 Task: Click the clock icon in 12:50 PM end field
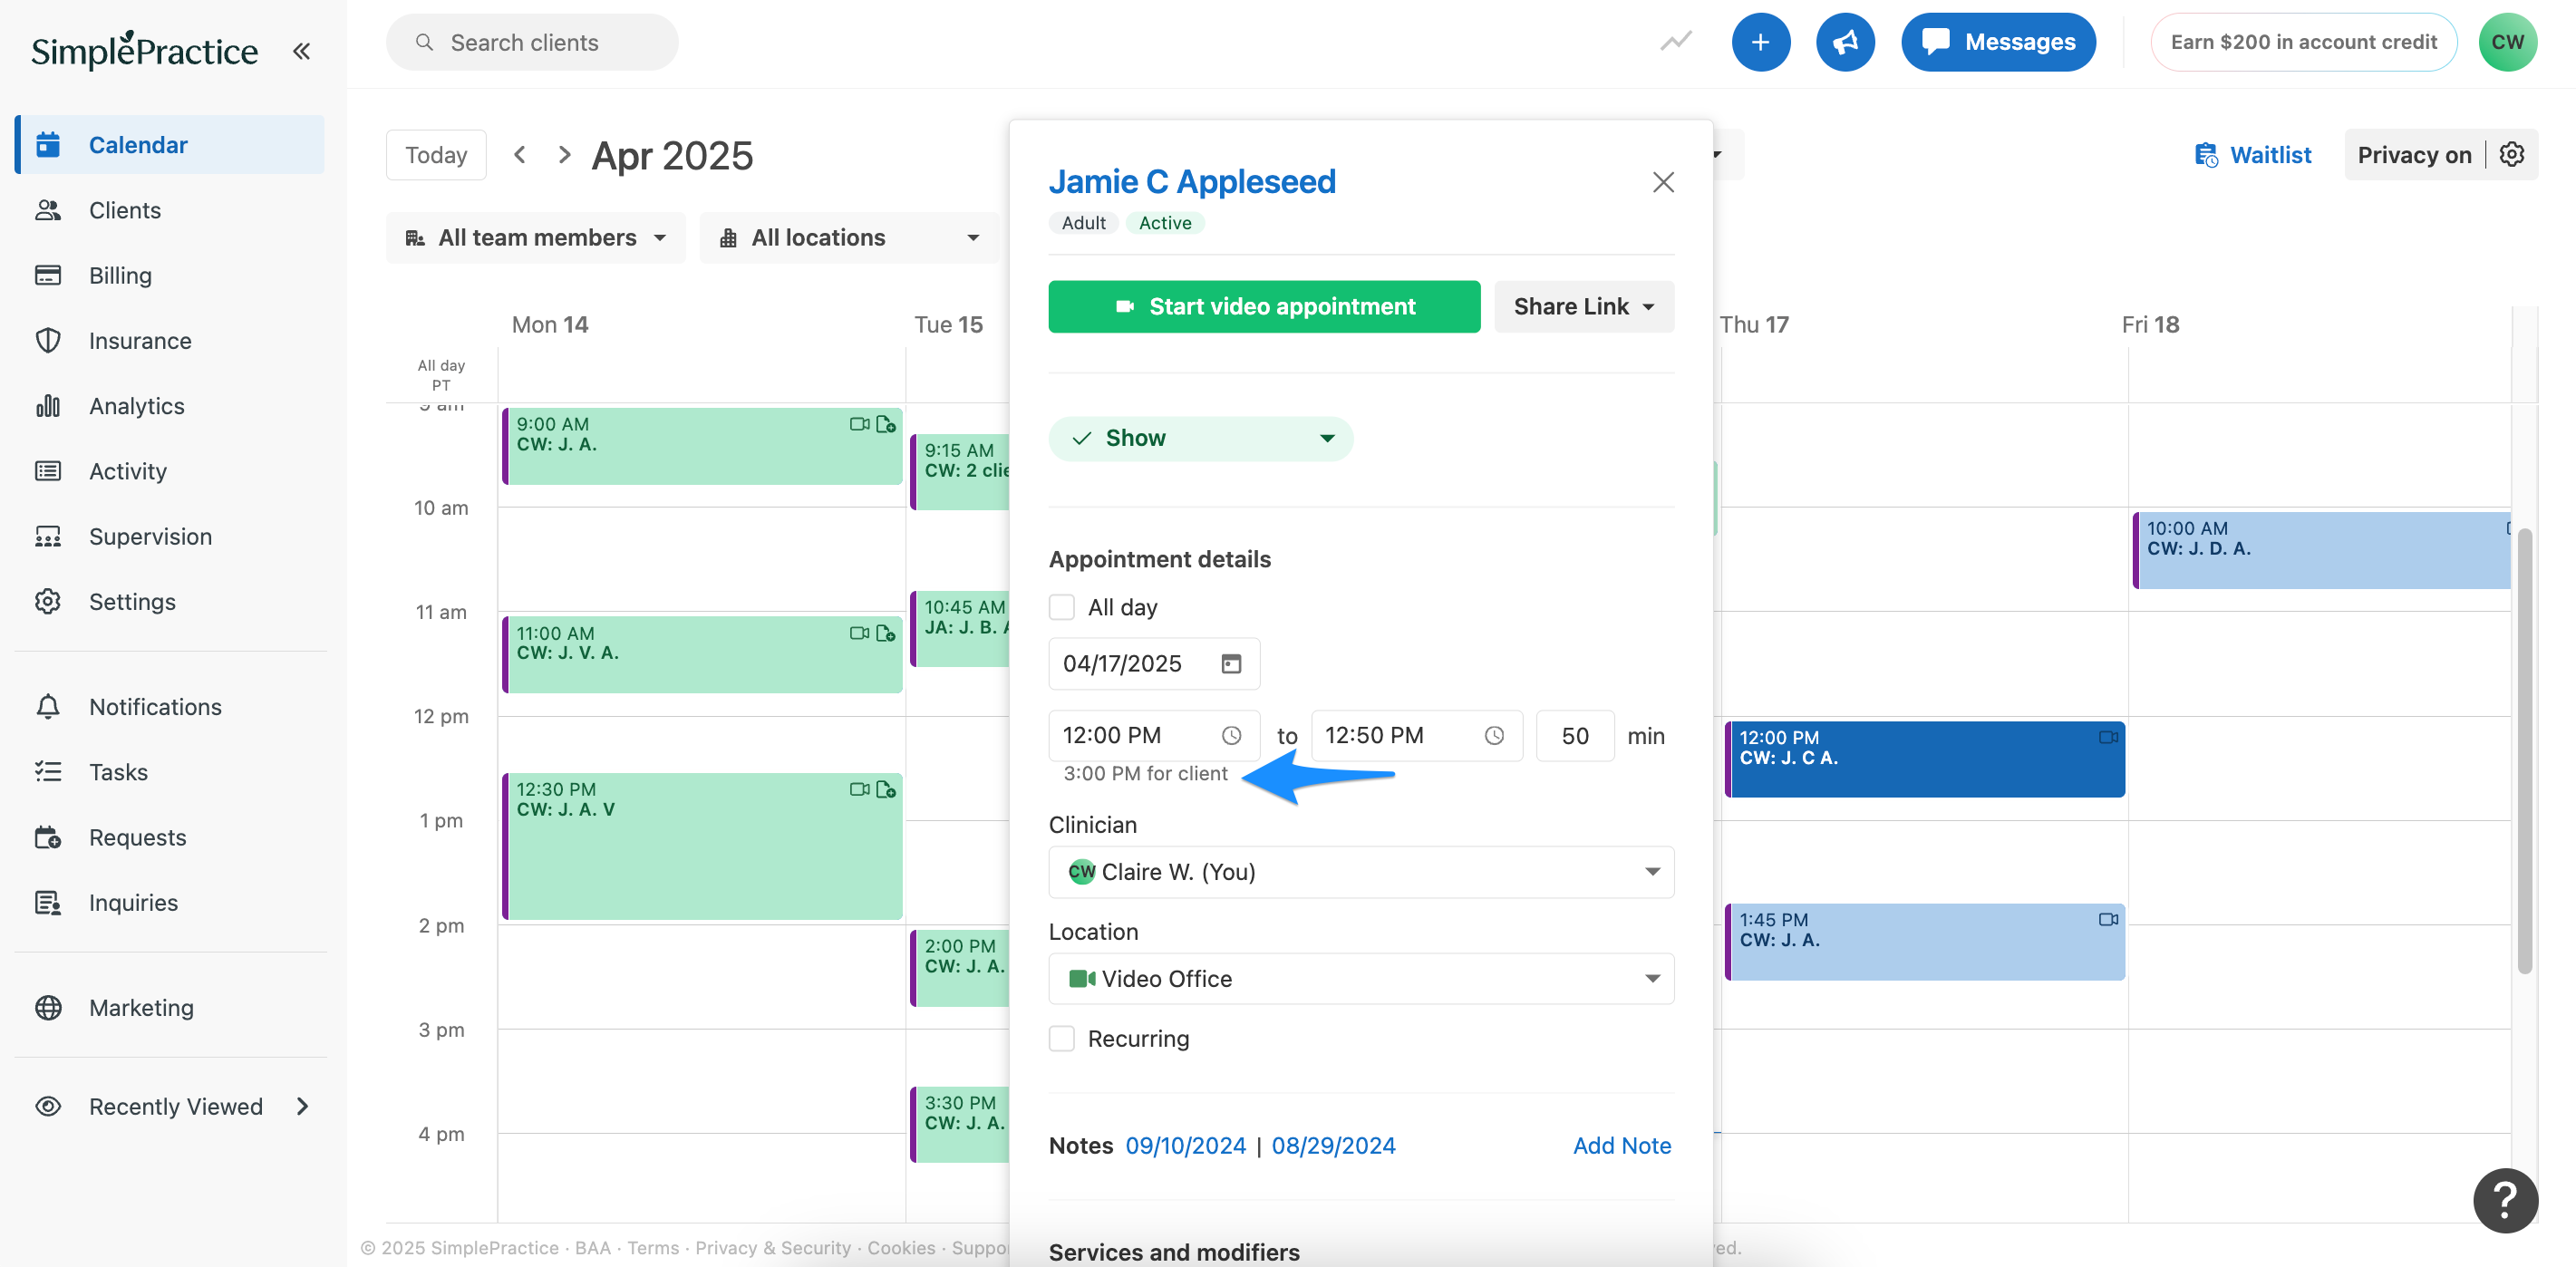[x=1494, y=736]
